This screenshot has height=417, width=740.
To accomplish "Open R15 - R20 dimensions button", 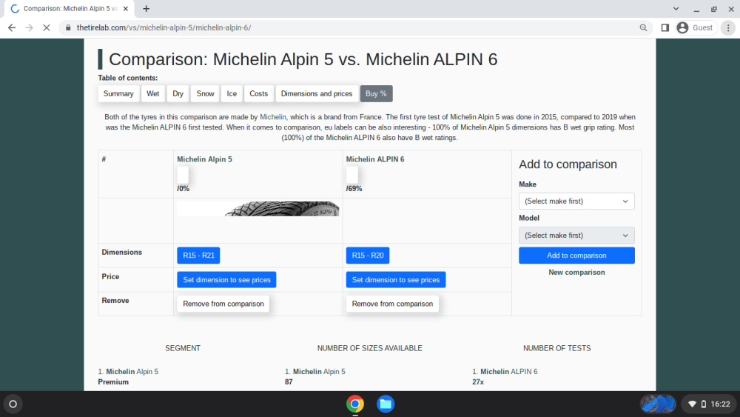I will [368, 256].
